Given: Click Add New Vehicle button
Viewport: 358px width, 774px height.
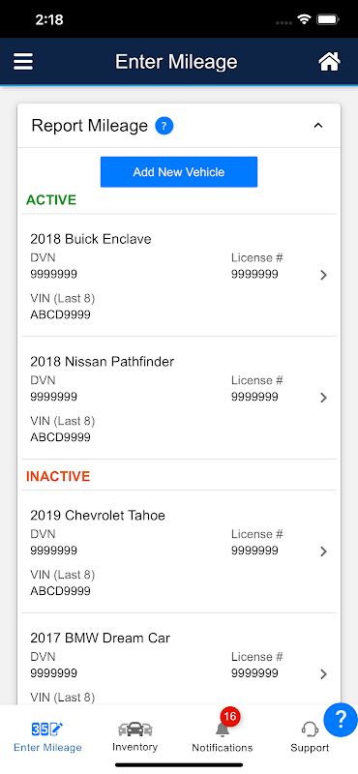Looking at the screenshot, I should click(179, 172).
